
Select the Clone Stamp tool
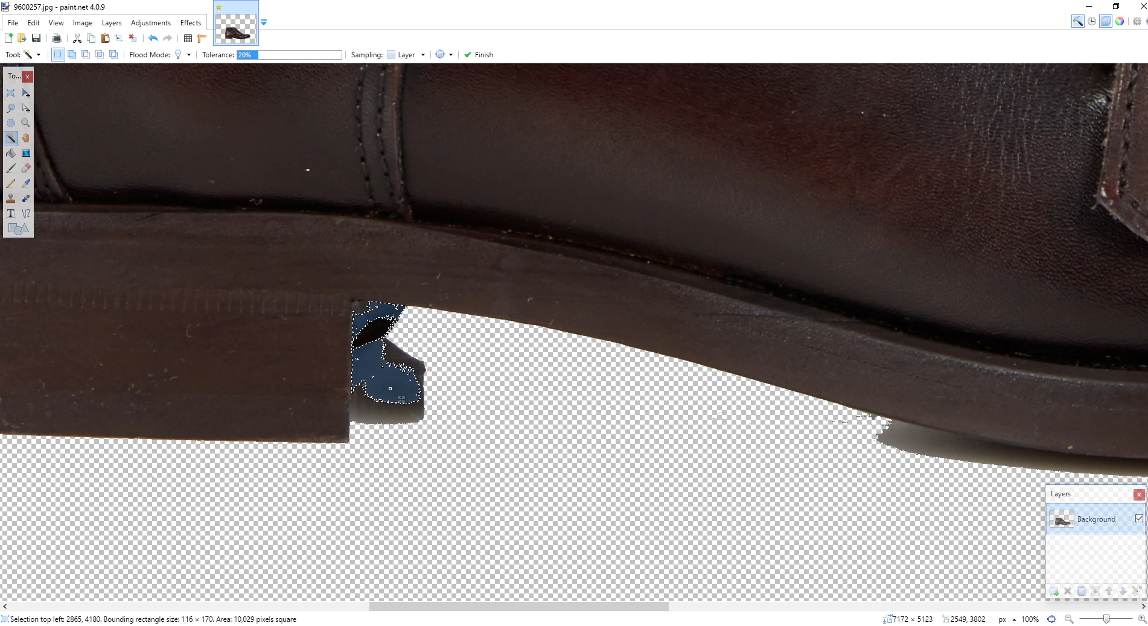11,198
